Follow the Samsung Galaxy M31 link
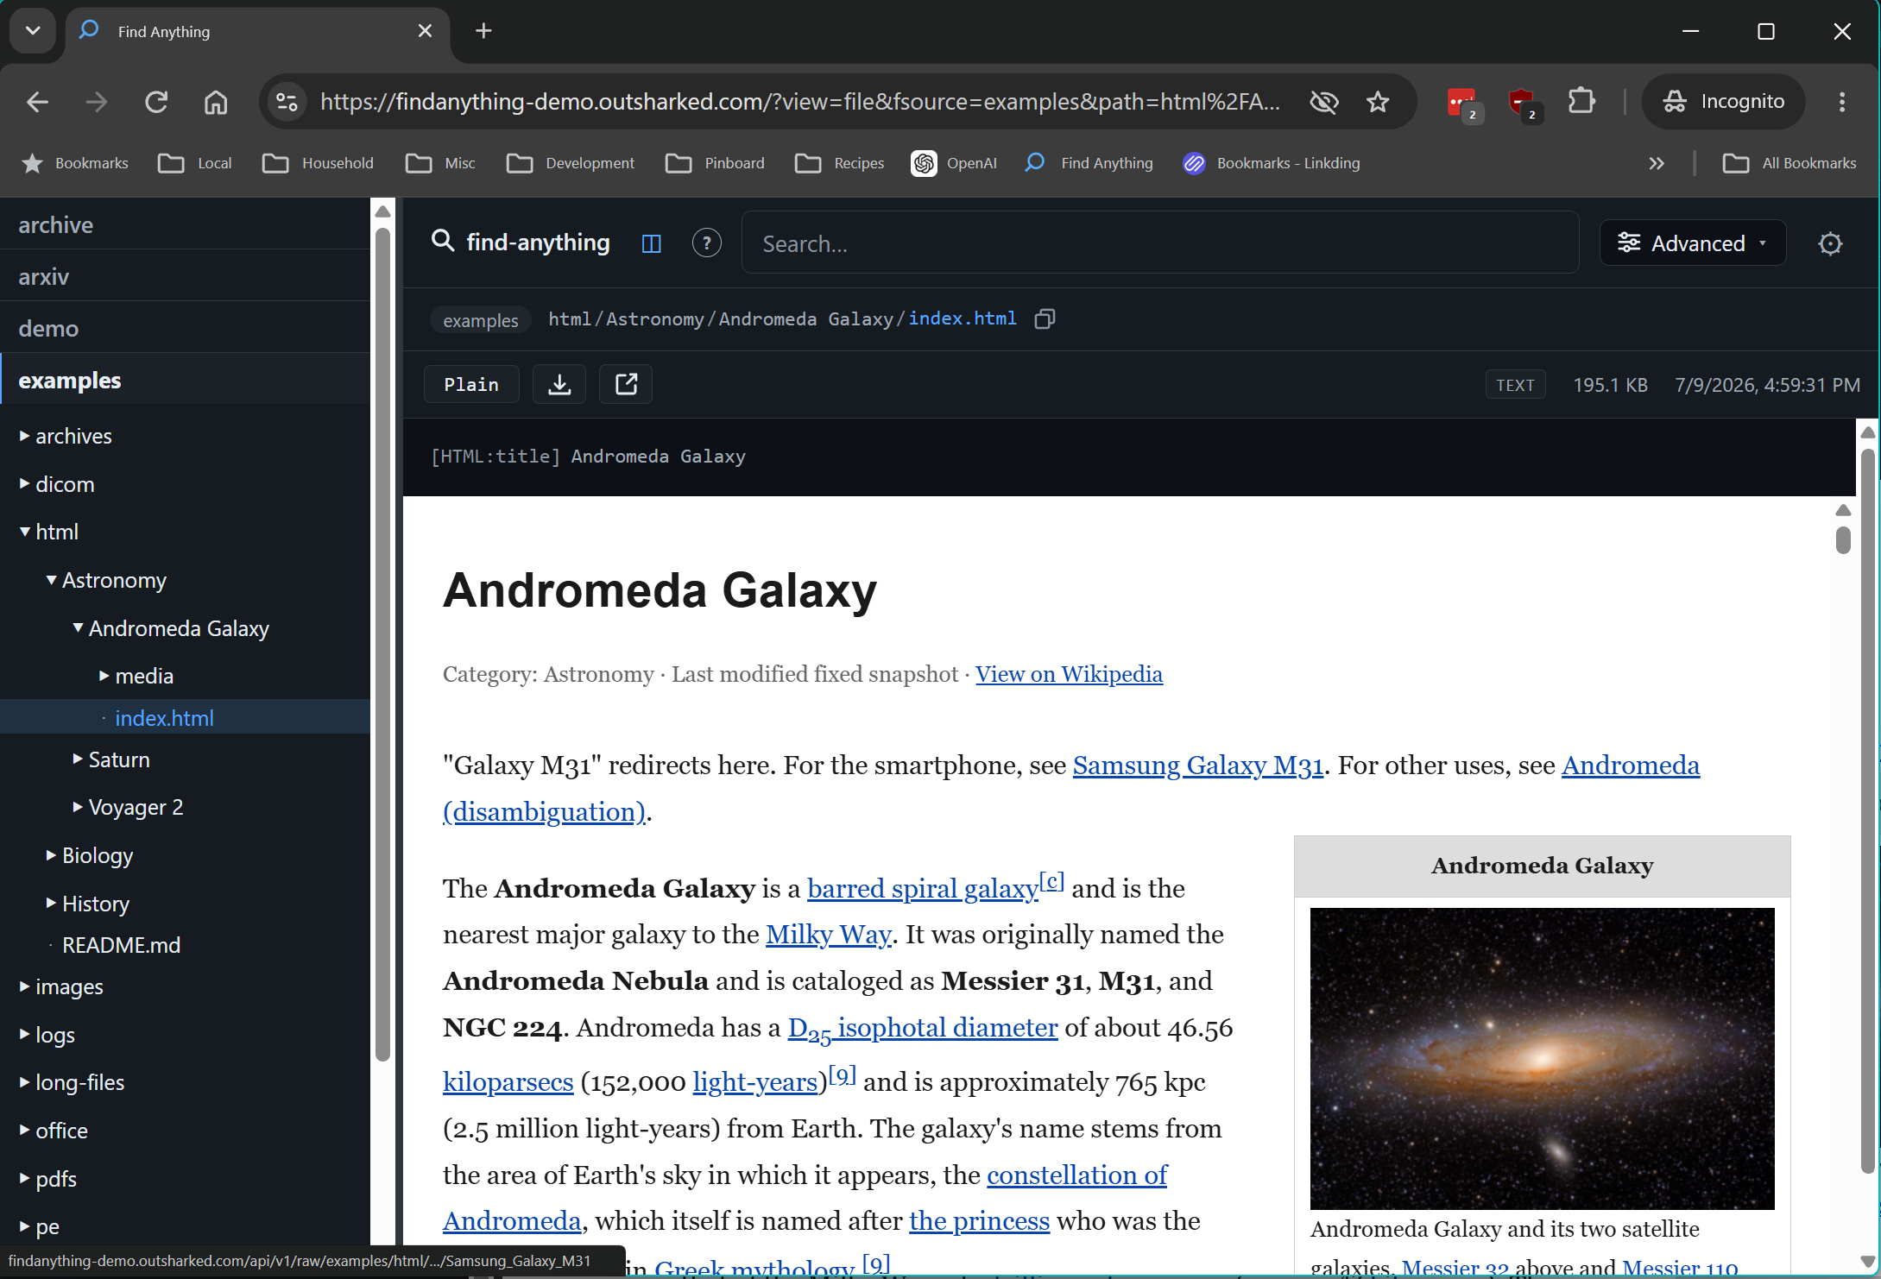This screenshot has width=1881, height=1279. [1197, 766]
